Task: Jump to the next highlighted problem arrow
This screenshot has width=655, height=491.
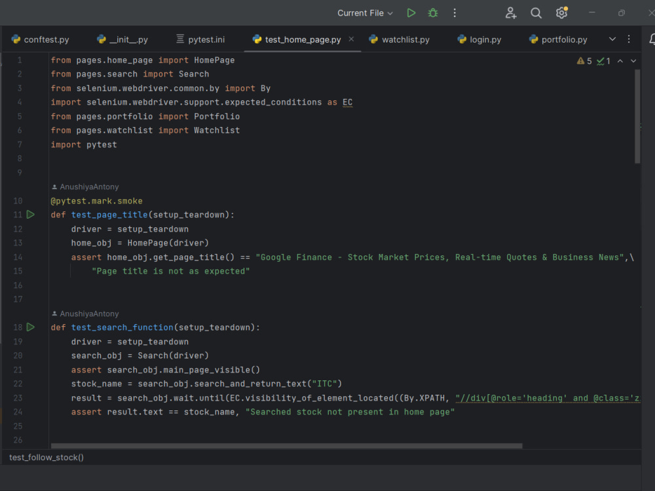Action: click(x=633, y=61)
